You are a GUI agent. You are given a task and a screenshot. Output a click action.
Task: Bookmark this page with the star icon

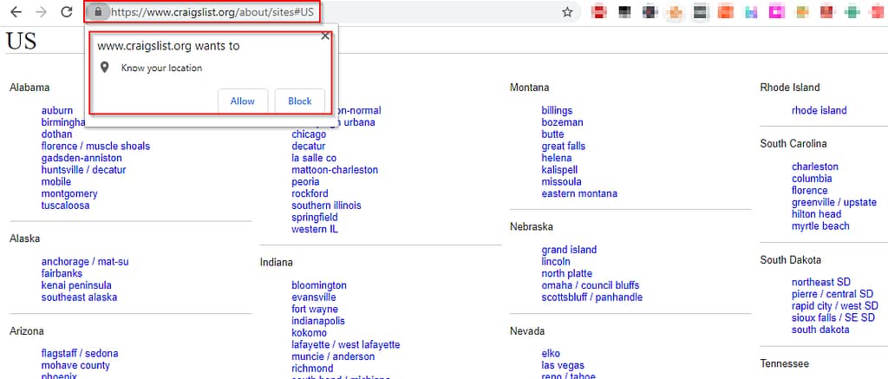point(567,12)
